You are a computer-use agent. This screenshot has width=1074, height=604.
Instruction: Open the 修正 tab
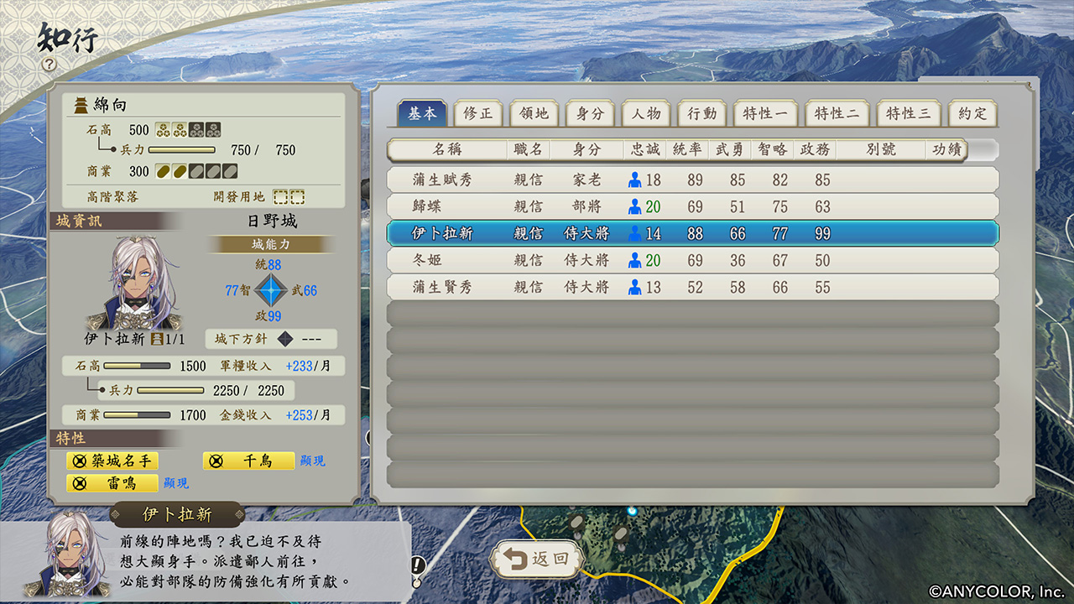(478, 113)
